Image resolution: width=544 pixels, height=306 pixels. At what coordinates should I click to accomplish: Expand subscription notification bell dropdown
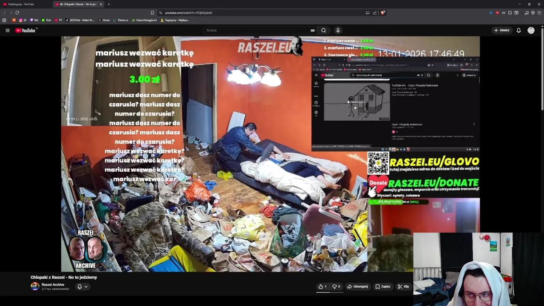tap(82, 286)
